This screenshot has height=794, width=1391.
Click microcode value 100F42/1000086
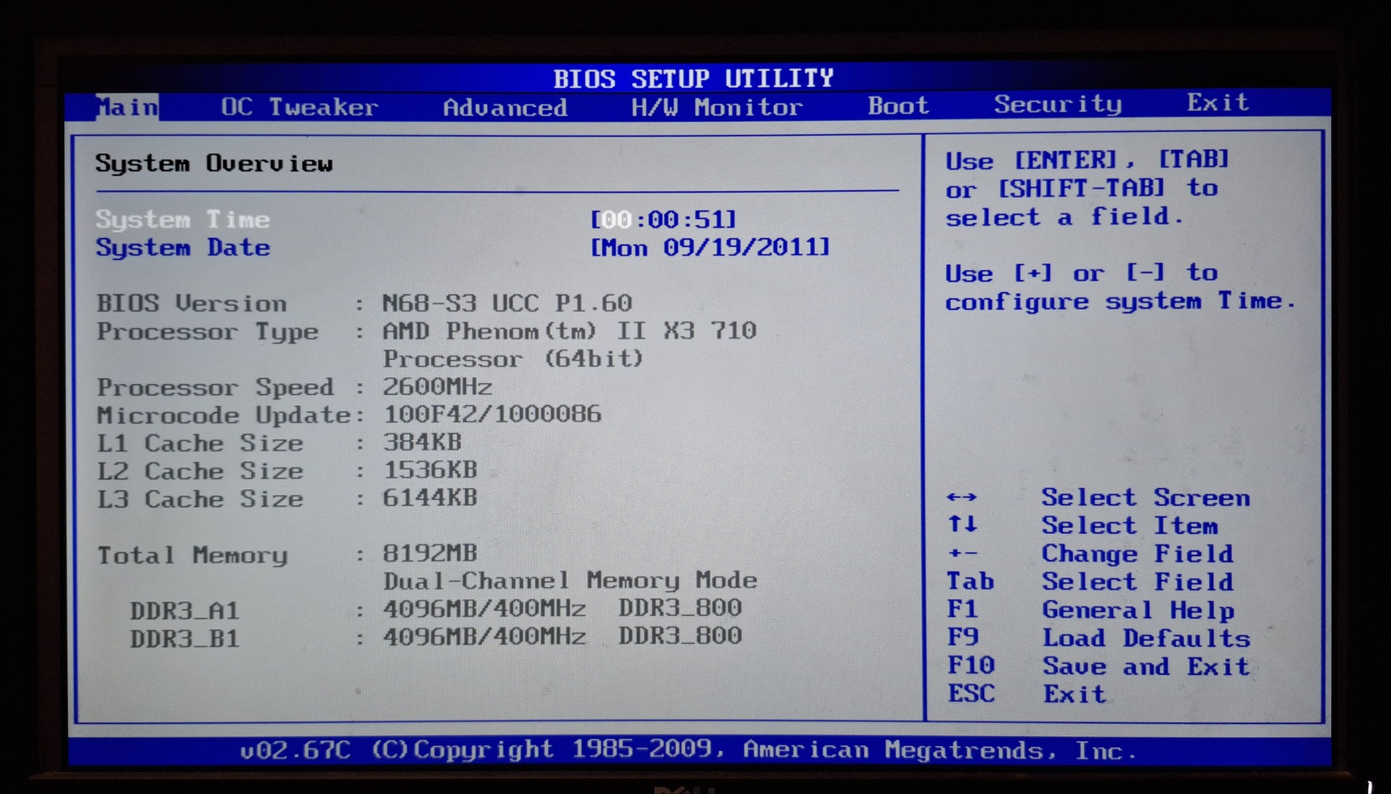(492, 414)
